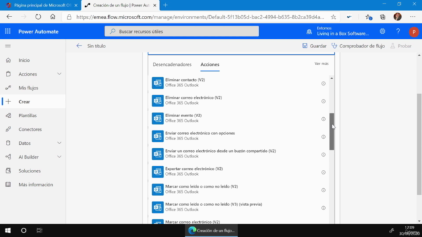This screenshot has height=237, width=422.
Task: Click the browser home icon
Action: [53, 16]
